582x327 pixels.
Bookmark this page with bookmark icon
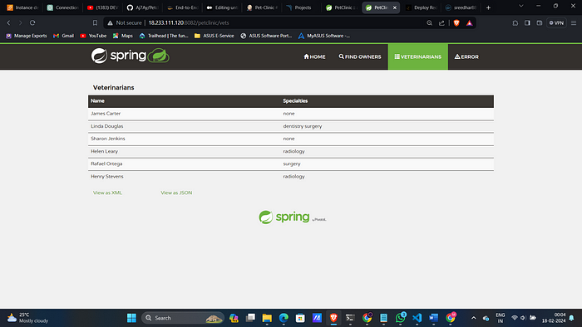(x=95, y=22)
